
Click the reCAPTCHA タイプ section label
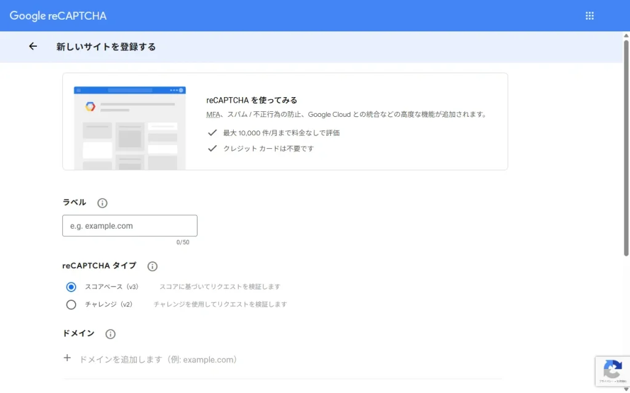coord(99,265)
